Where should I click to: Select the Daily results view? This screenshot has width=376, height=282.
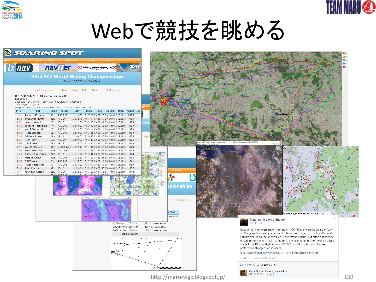[85, 90]
